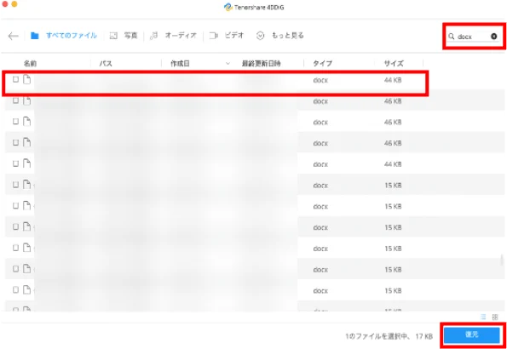Click the file icon of the topmost row
The image size is (507, 349).
coord(26,79)
